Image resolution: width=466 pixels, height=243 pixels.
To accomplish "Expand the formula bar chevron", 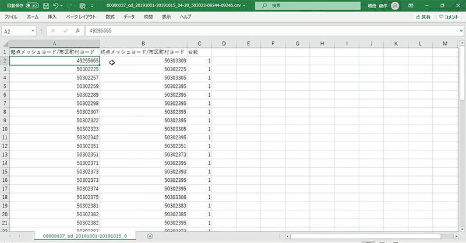I will tap(460, 30).
